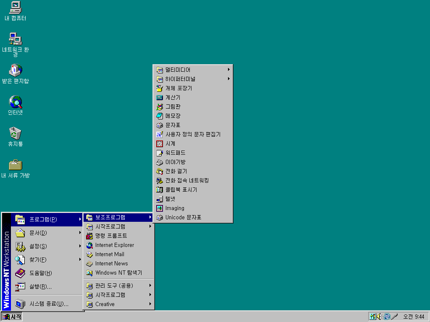Expand the Creative submenu arrow
The width and height of the screenshot is (430, 322).
pyautogui.click(x=150, y=304)
